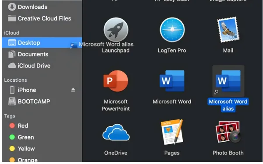Click the iPhone device icon in sidebar
Screen dimensions: 263x164
click(12, 90)
